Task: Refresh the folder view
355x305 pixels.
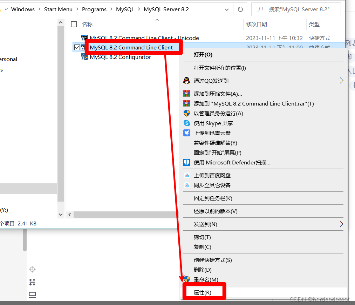Action: [x=240, y=9]
